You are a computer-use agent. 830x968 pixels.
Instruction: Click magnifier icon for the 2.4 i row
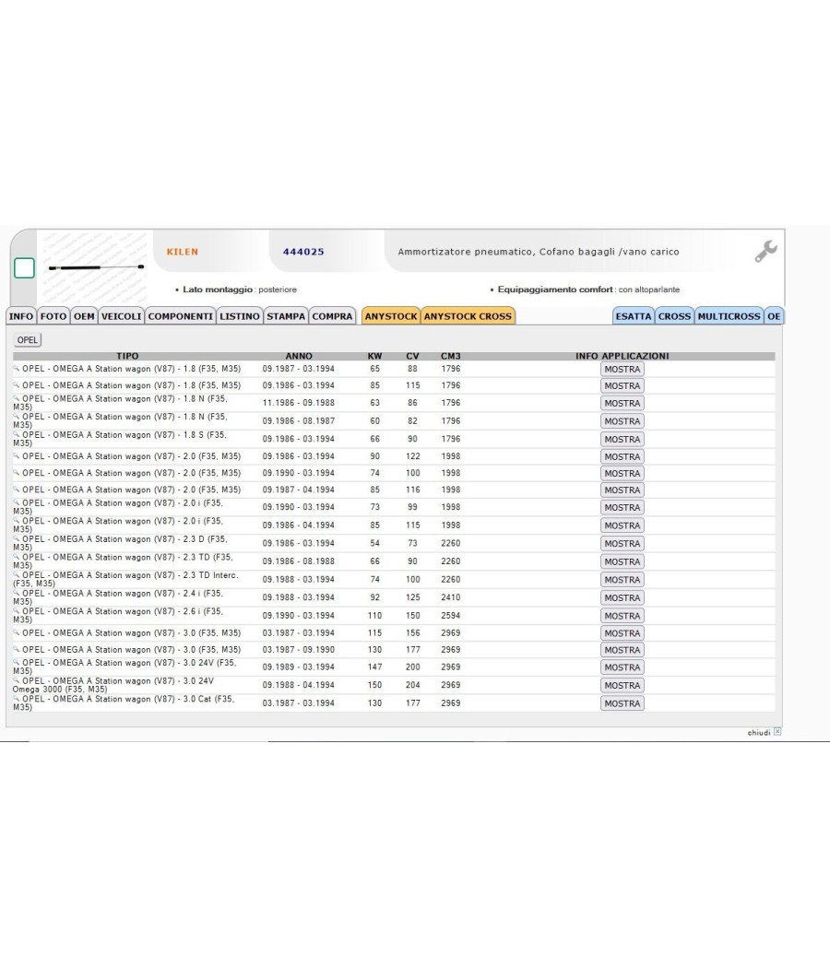tap(17, 594)
